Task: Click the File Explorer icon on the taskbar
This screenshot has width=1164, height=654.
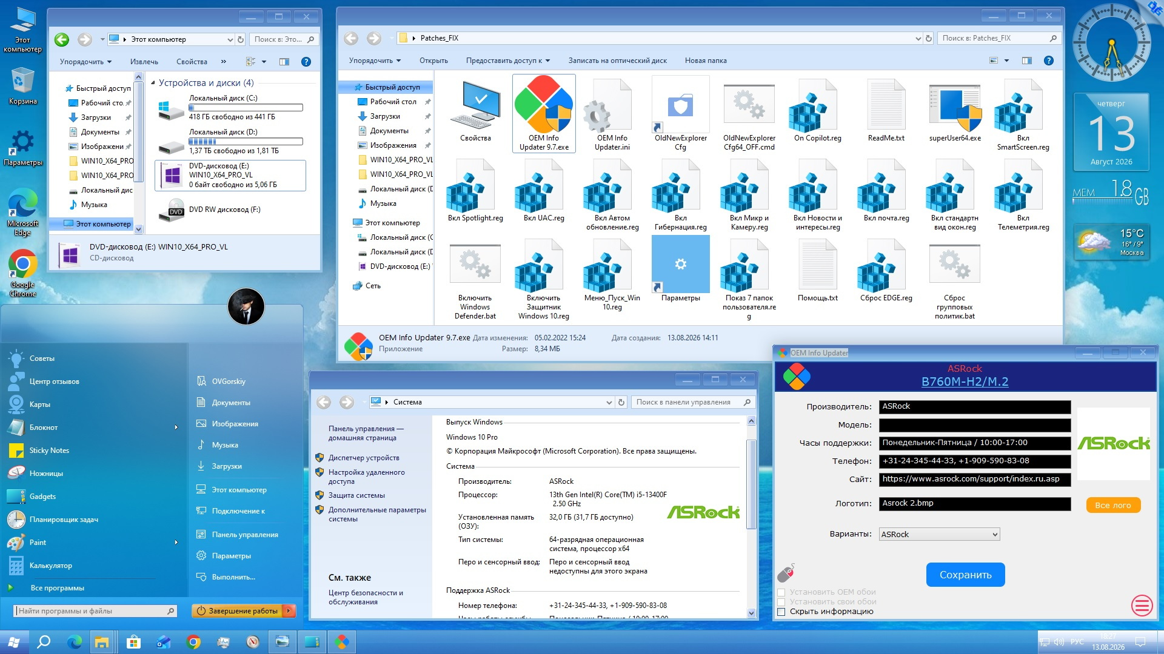Action: pyautogui.click(x=102, y=642)
